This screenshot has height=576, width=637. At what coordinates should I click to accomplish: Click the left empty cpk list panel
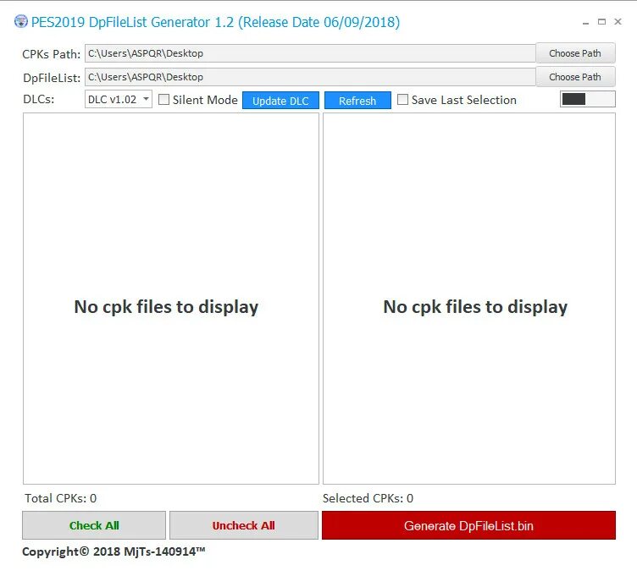[171, 299]
